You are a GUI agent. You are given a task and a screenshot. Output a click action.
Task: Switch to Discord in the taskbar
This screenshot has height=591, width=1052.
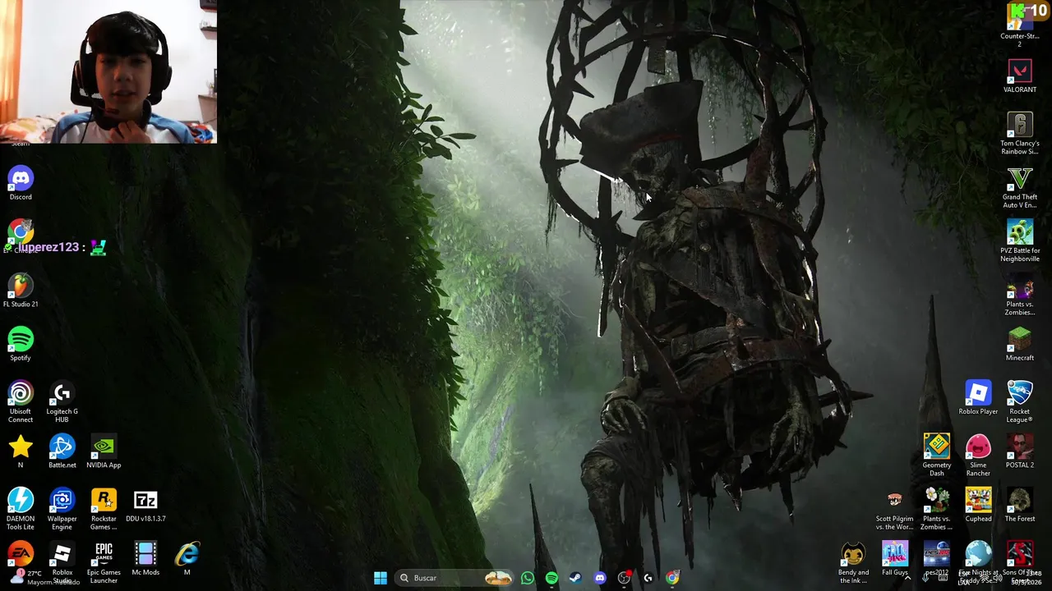point(600,578)
